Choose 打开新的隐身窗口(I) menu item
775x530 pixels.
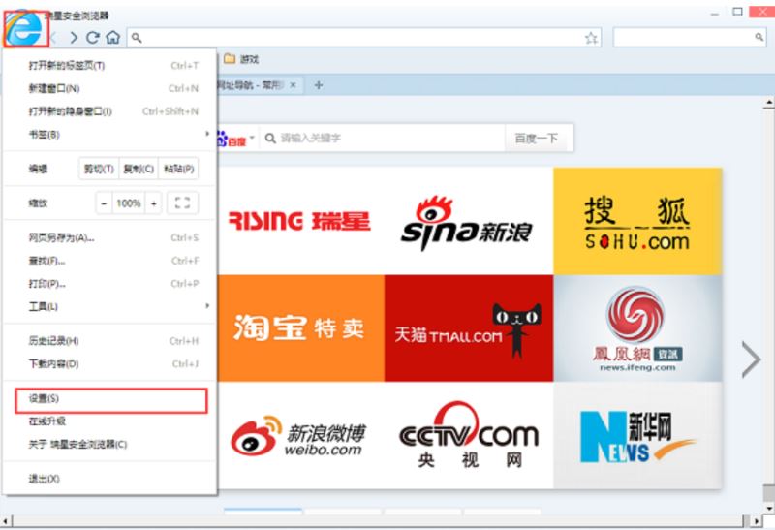tap(109, 111)
